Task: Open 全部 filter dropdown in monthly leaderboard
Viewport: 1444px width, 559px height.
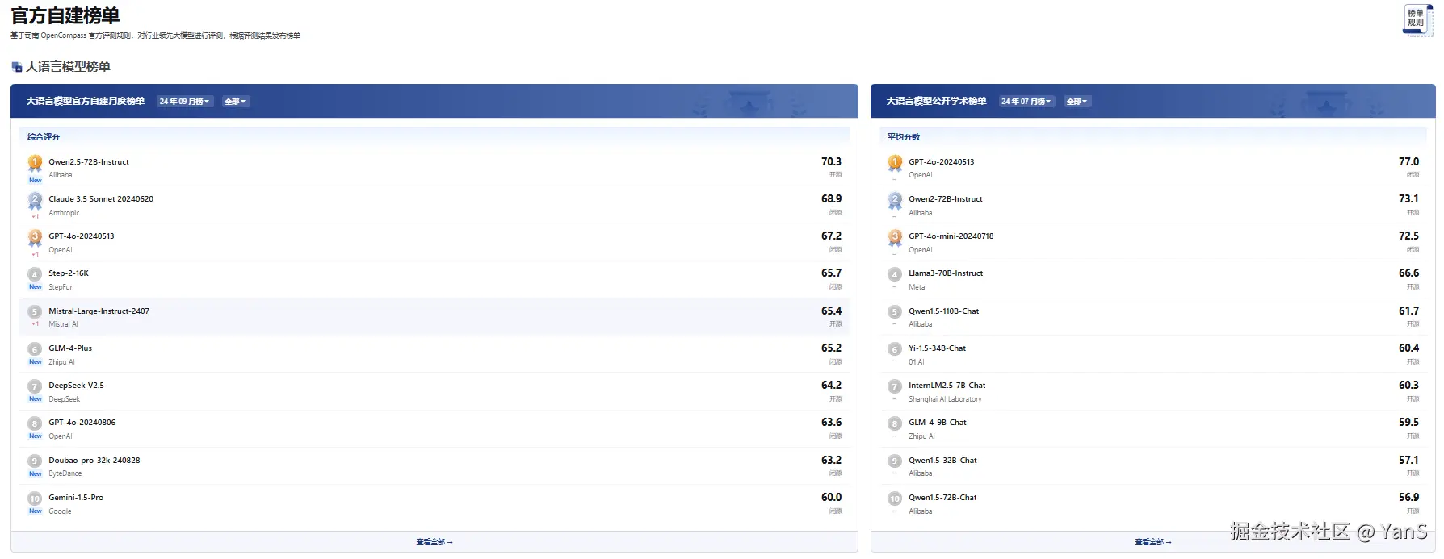Action: point(235,102)
